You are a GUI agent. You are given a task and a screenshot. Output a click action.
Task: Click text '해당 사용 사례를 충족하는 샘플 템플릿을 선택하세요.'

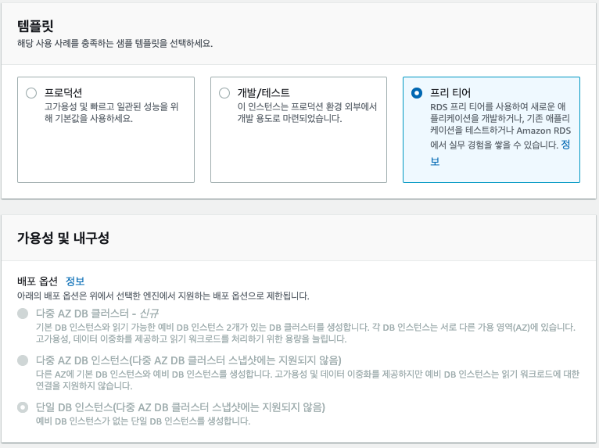coord(115,44)
